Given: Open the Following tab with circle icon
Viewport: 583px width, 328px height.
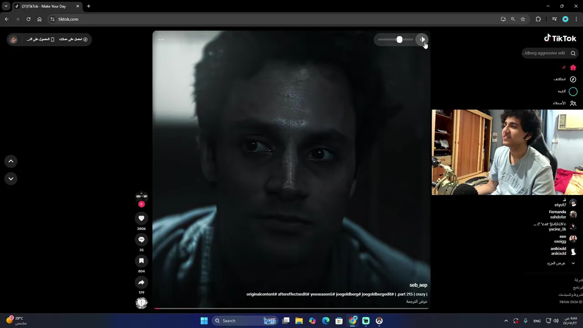Looking at the screenshot, I should coord(568,91).
